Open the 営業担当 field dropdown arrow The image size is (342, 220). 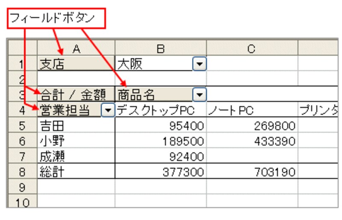point(108,110)
